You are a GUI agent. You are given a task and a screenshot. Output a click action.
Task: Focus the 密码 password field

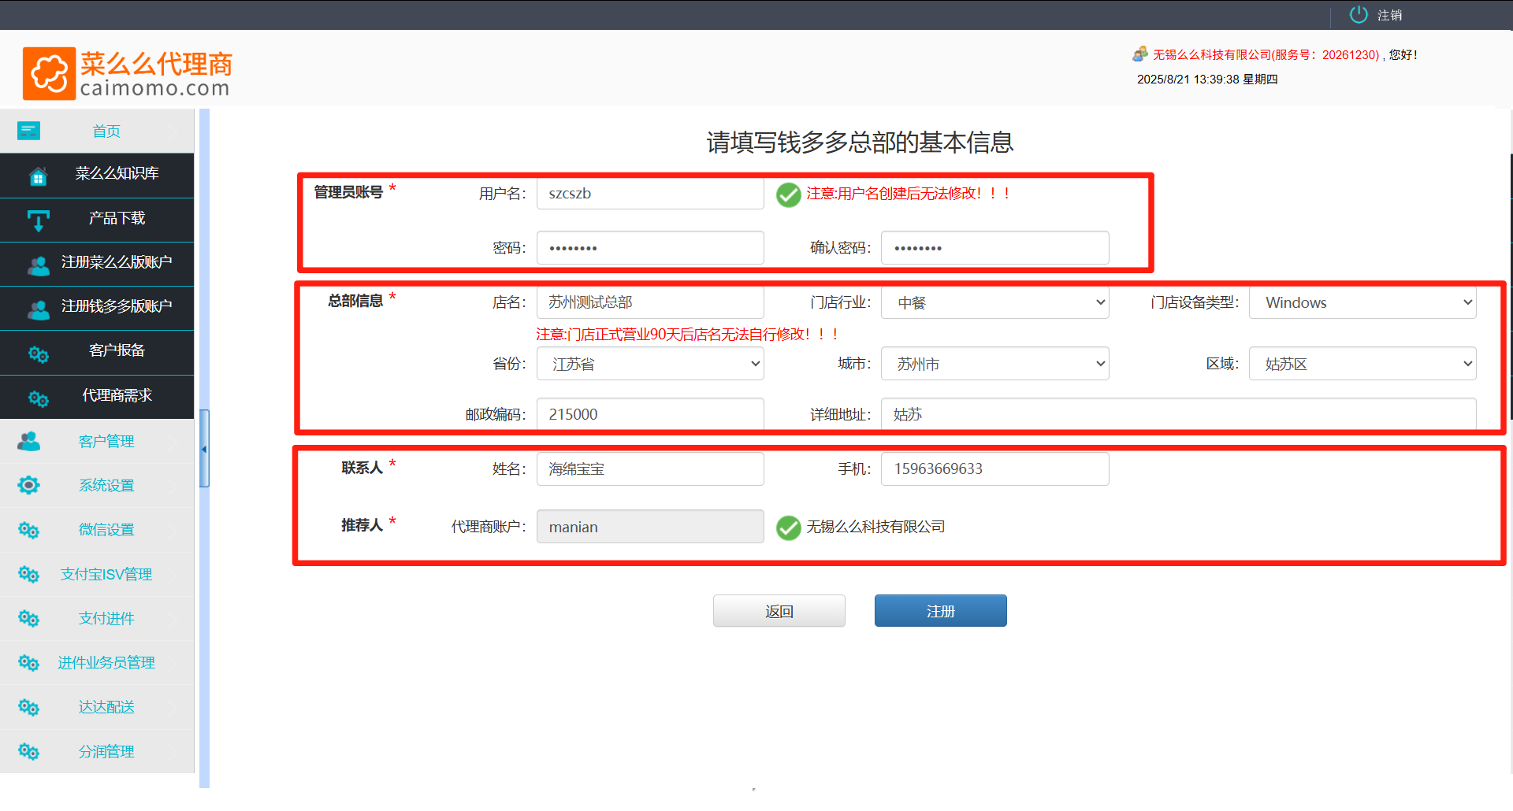coord(650,247)
